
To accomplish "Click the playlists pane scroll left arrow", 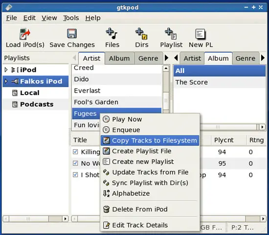I will pos(6,219).
